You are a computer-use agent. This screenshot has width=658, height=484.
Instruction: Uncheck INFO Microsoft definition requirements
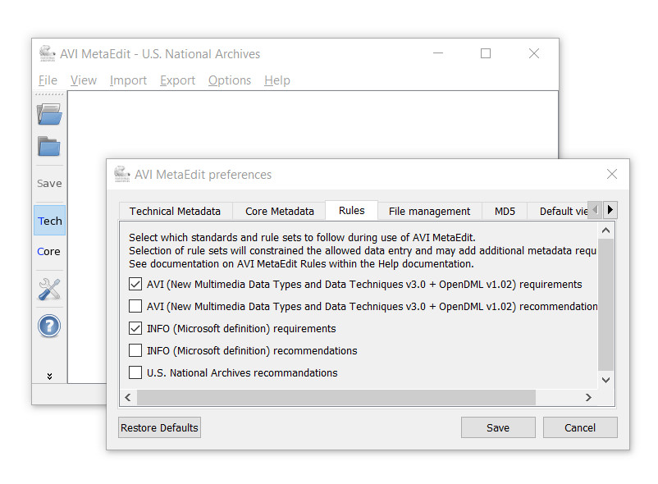[x=135, y=328]
